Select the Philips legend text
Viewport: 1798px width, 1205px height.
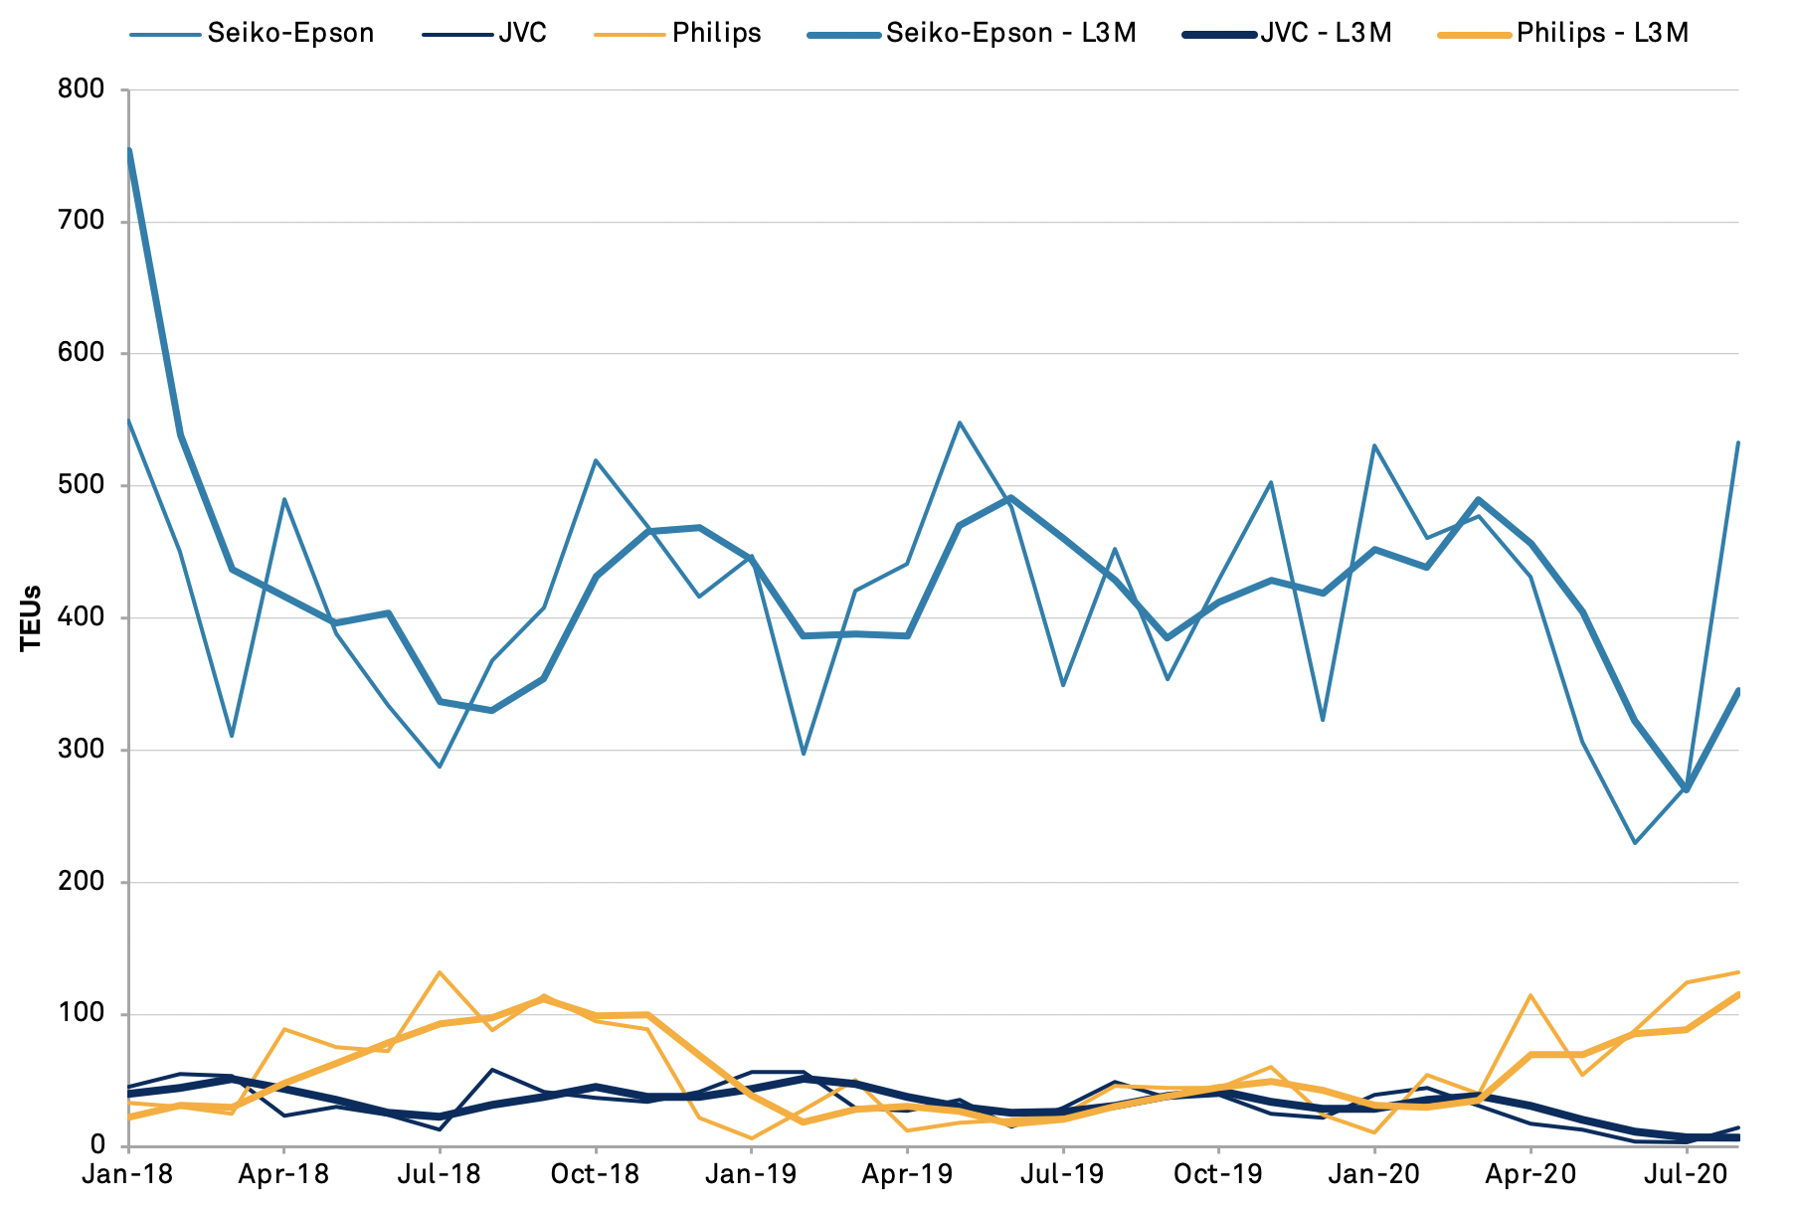(716, 34)
